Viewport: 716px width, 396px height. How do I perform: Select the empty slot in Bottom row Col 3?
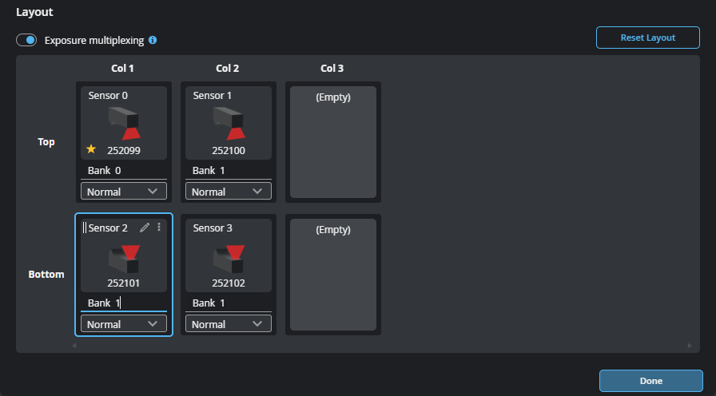[333, 275]
